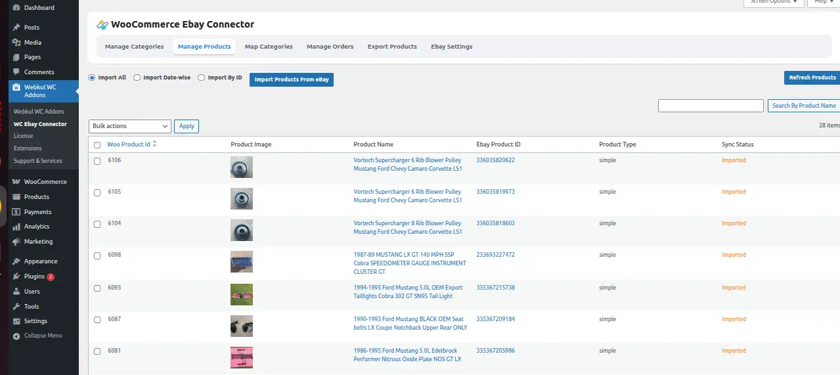Screen dimensions: 840x375
Task: Open the Dashboard icon in sidebar
Action: 16,8
